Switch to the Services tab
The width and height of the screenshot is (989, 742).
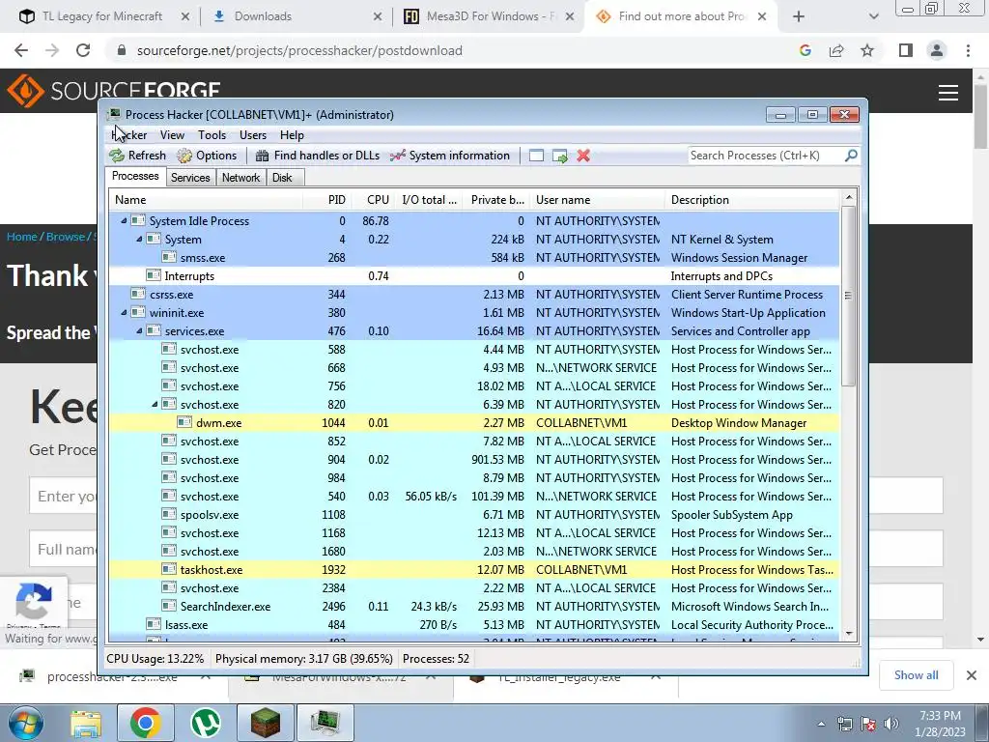190,178
